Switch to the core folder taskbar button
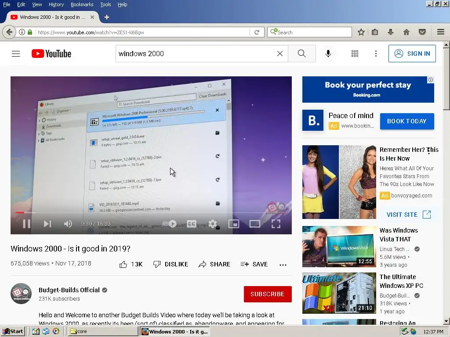 click(x=102, y=332)
